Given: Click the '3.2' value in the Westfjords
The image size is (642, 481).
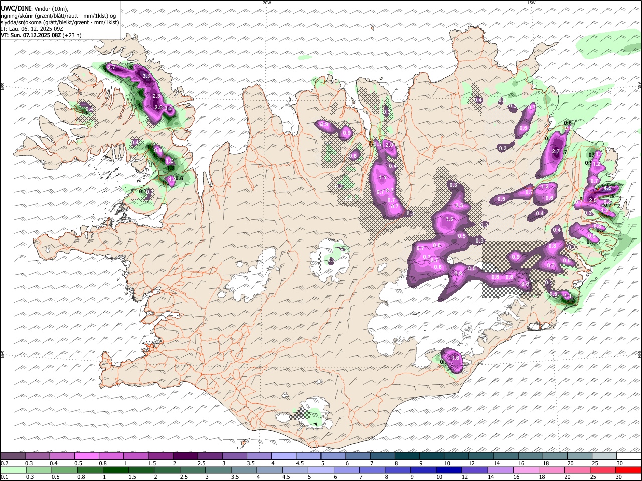Looking at the screenshot, I should 169,108.
